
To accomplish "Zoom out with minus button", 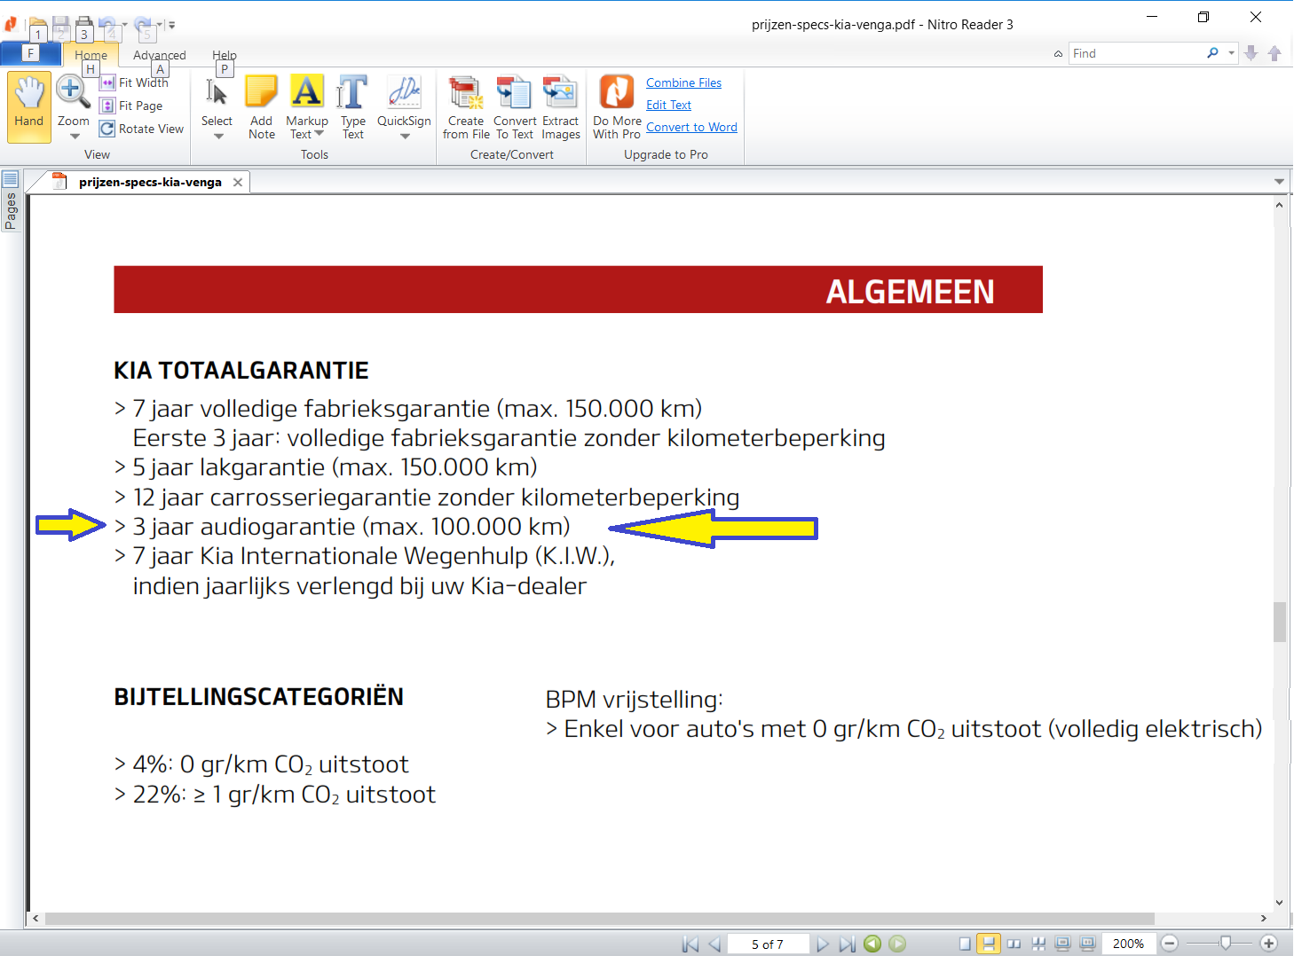I will pos(1170,944).
